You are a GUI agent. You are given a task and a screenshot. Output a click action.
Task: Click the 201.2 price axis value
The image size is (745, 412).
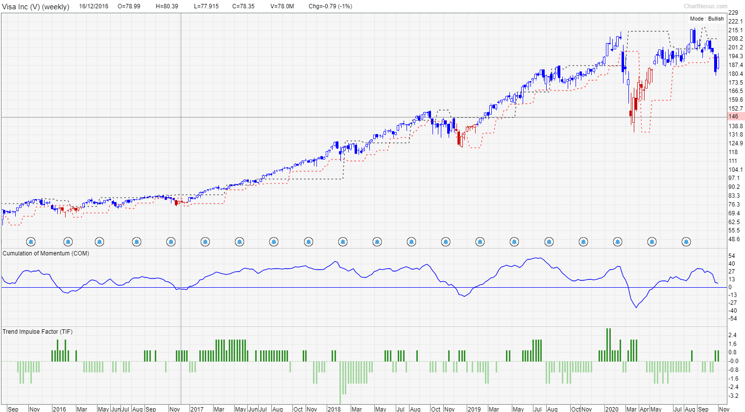click(736, 47)
